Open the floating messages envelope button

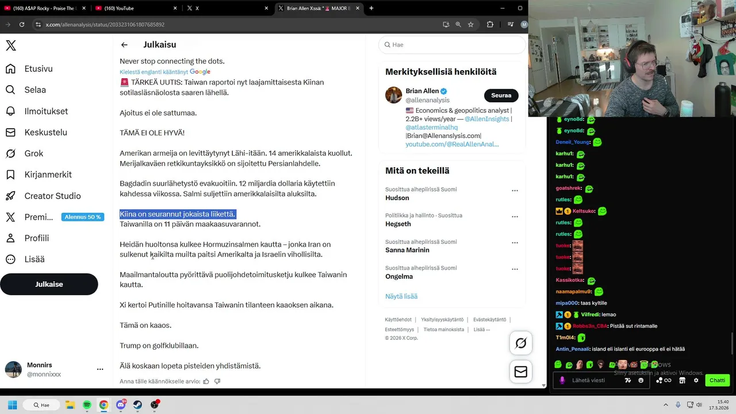[x=521, y=372]
